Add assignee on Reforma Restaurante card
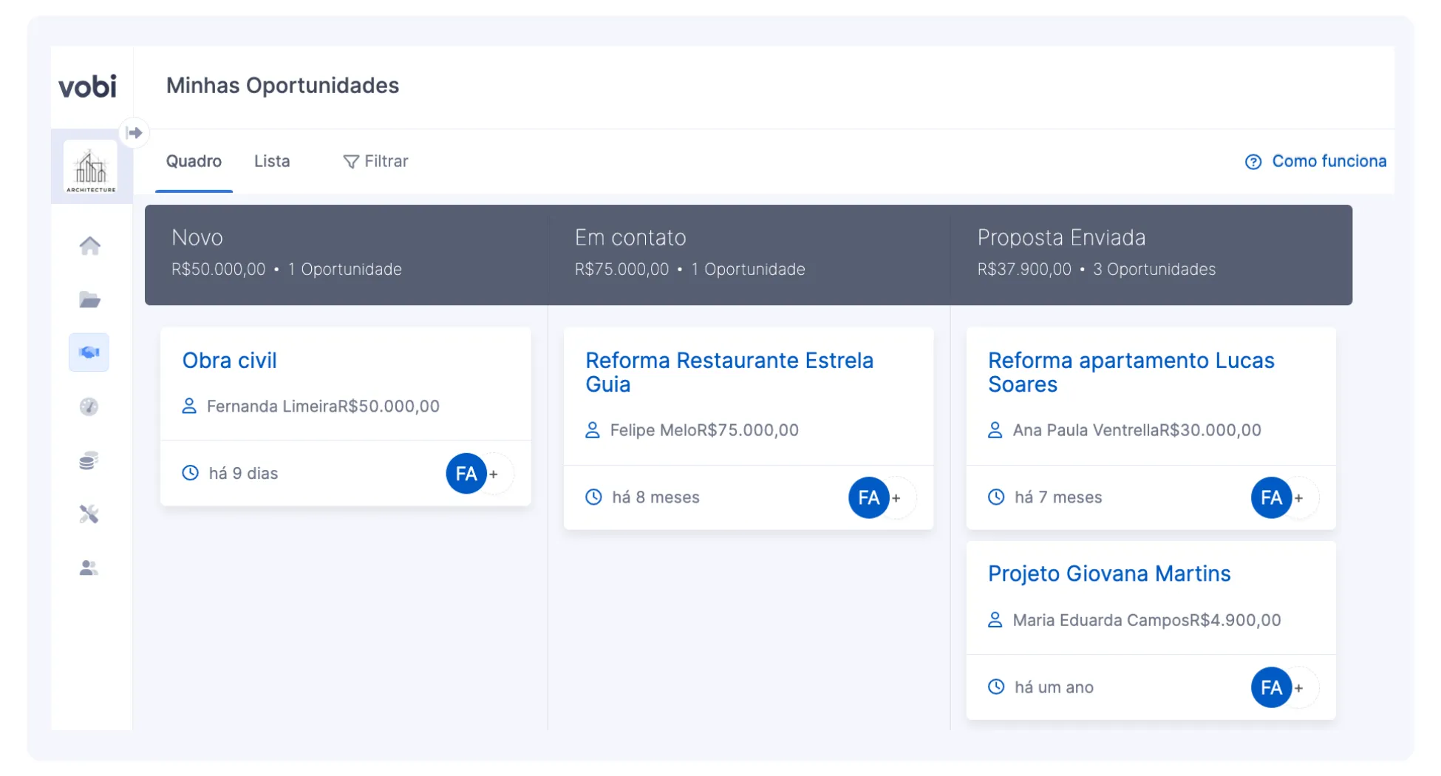 (896, 498)
